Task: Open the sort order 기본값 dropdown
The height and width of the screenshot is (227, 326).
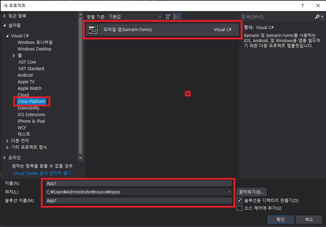Action: coord(135,17)
